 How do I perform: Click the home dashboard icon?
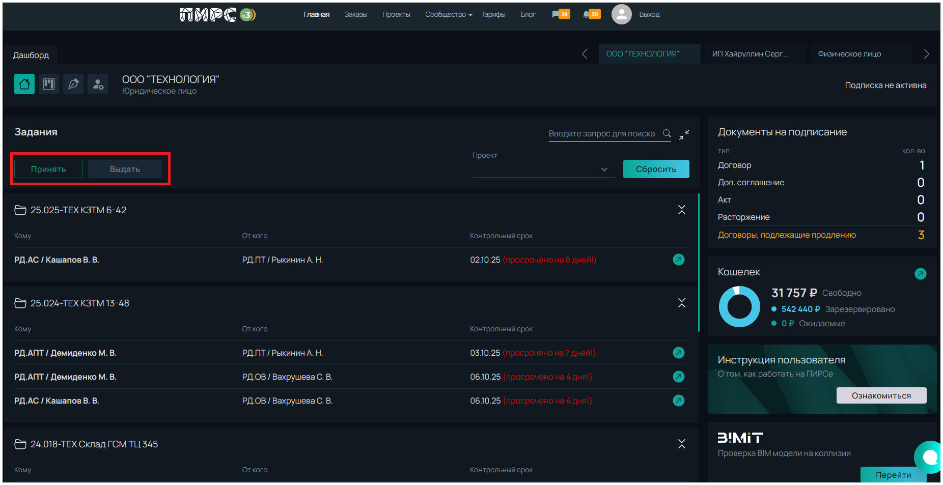coord(24,84)
